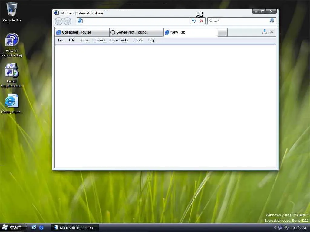310x232 pixels.
Task: Open the View menu
Action: [x=84, y=40]
